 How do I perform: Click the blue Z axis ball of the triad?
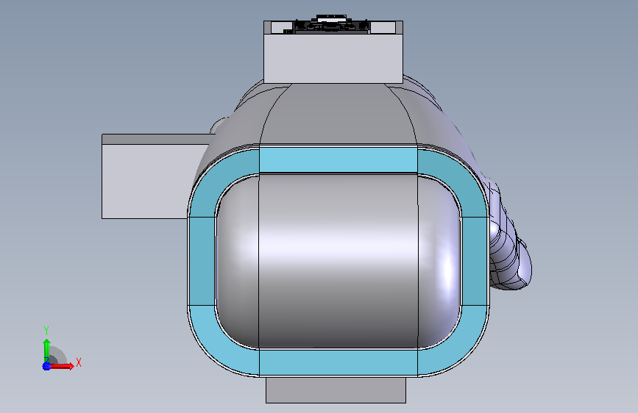tap(46, 366)
